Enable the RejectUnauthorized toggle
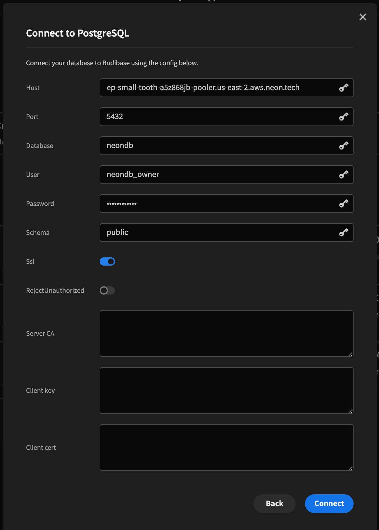This screenshot has height=530, width=379. 107,290
